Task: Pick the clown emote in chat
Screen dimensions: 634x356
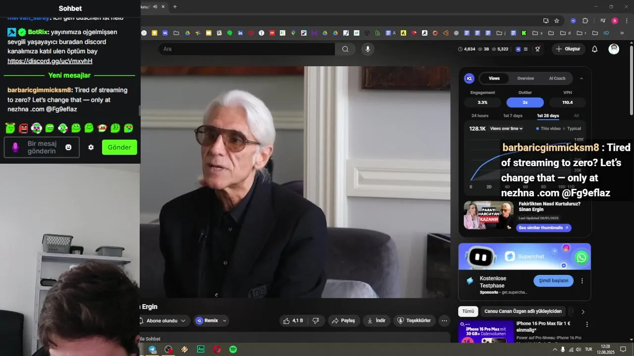Action: point(37,128)
